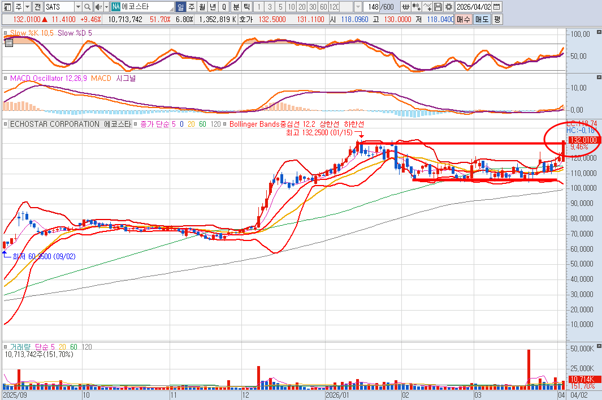Select the 60 interval preset tab
The image size is (602, 400).
(x=323, y=7)
